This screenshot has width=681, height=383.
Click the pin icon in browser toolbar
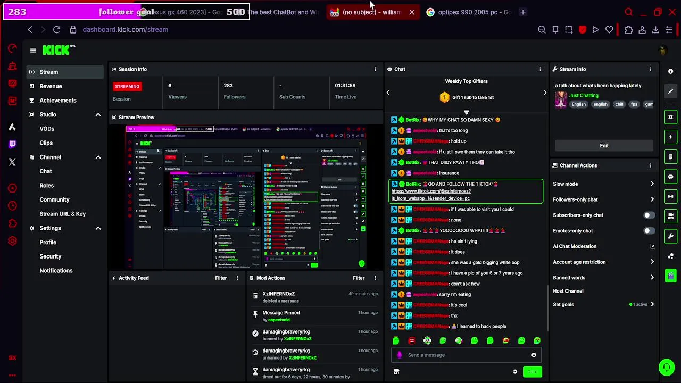click(x=555, y=30)
